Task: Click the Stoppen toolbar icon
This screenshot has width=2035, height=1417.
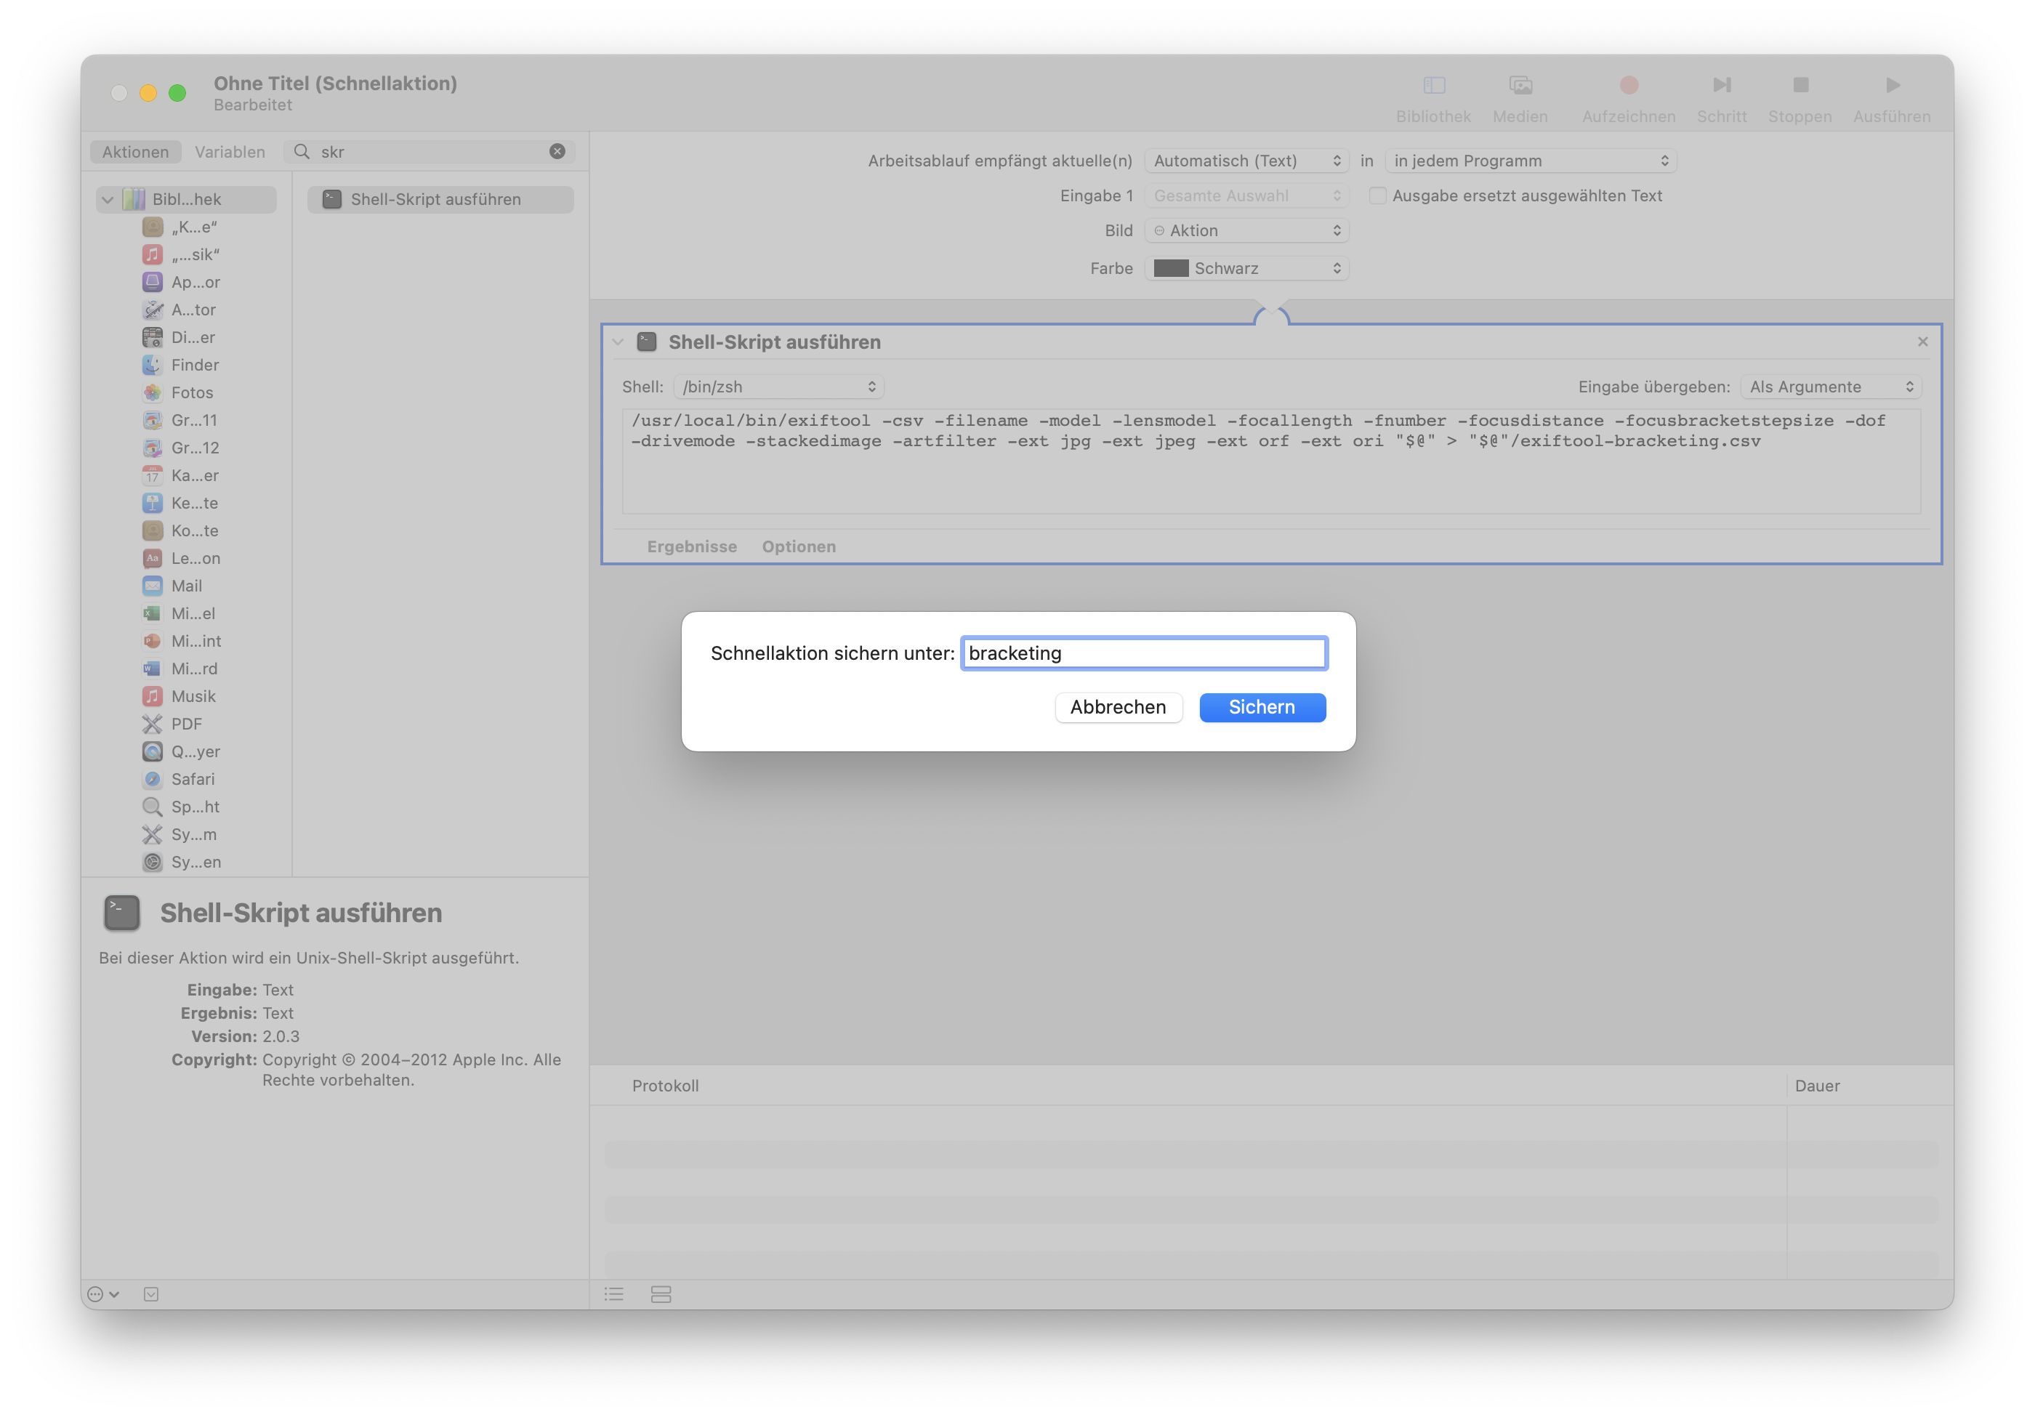Action: 1800,85
